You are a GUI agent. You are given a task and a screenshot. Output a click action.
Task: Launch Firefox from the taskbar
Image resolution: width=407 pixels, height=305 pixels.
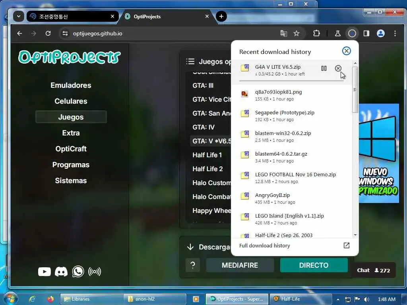point(50,299)
